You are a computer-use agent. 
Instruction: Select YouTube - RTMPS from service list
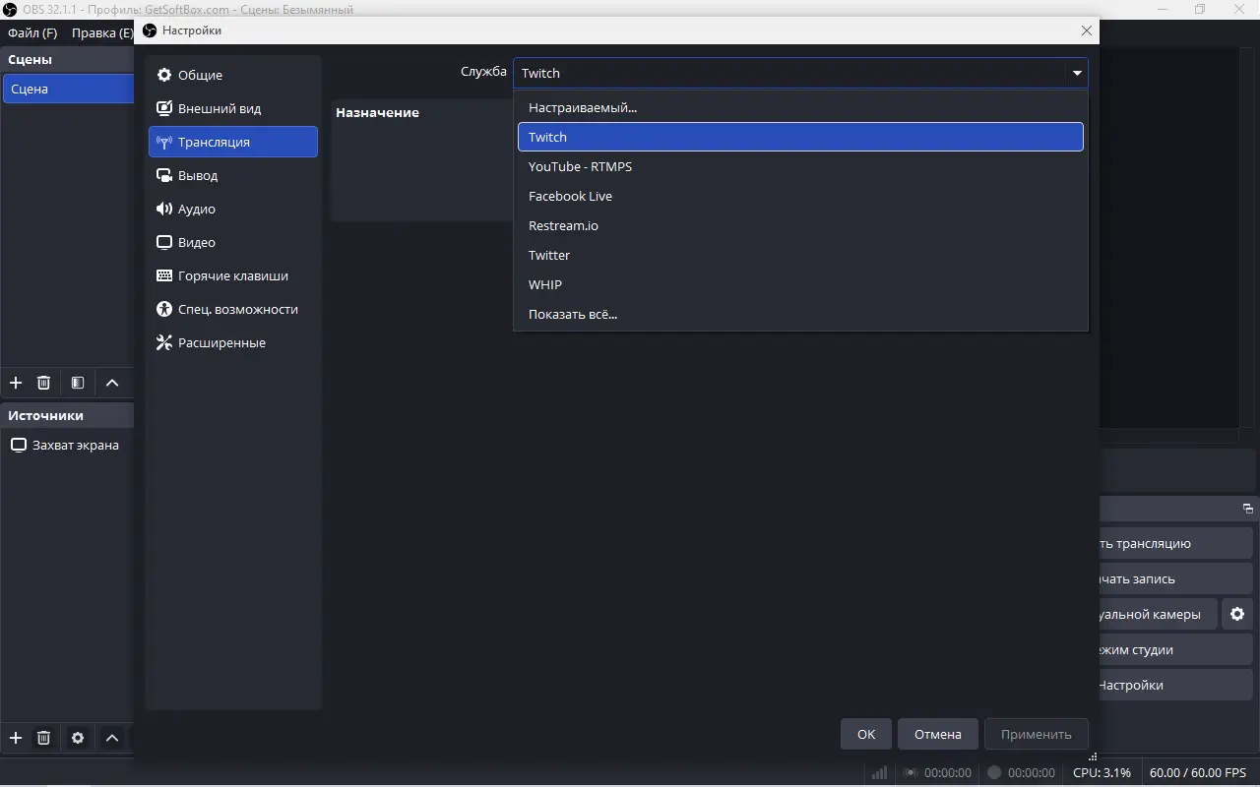[580, 166]
